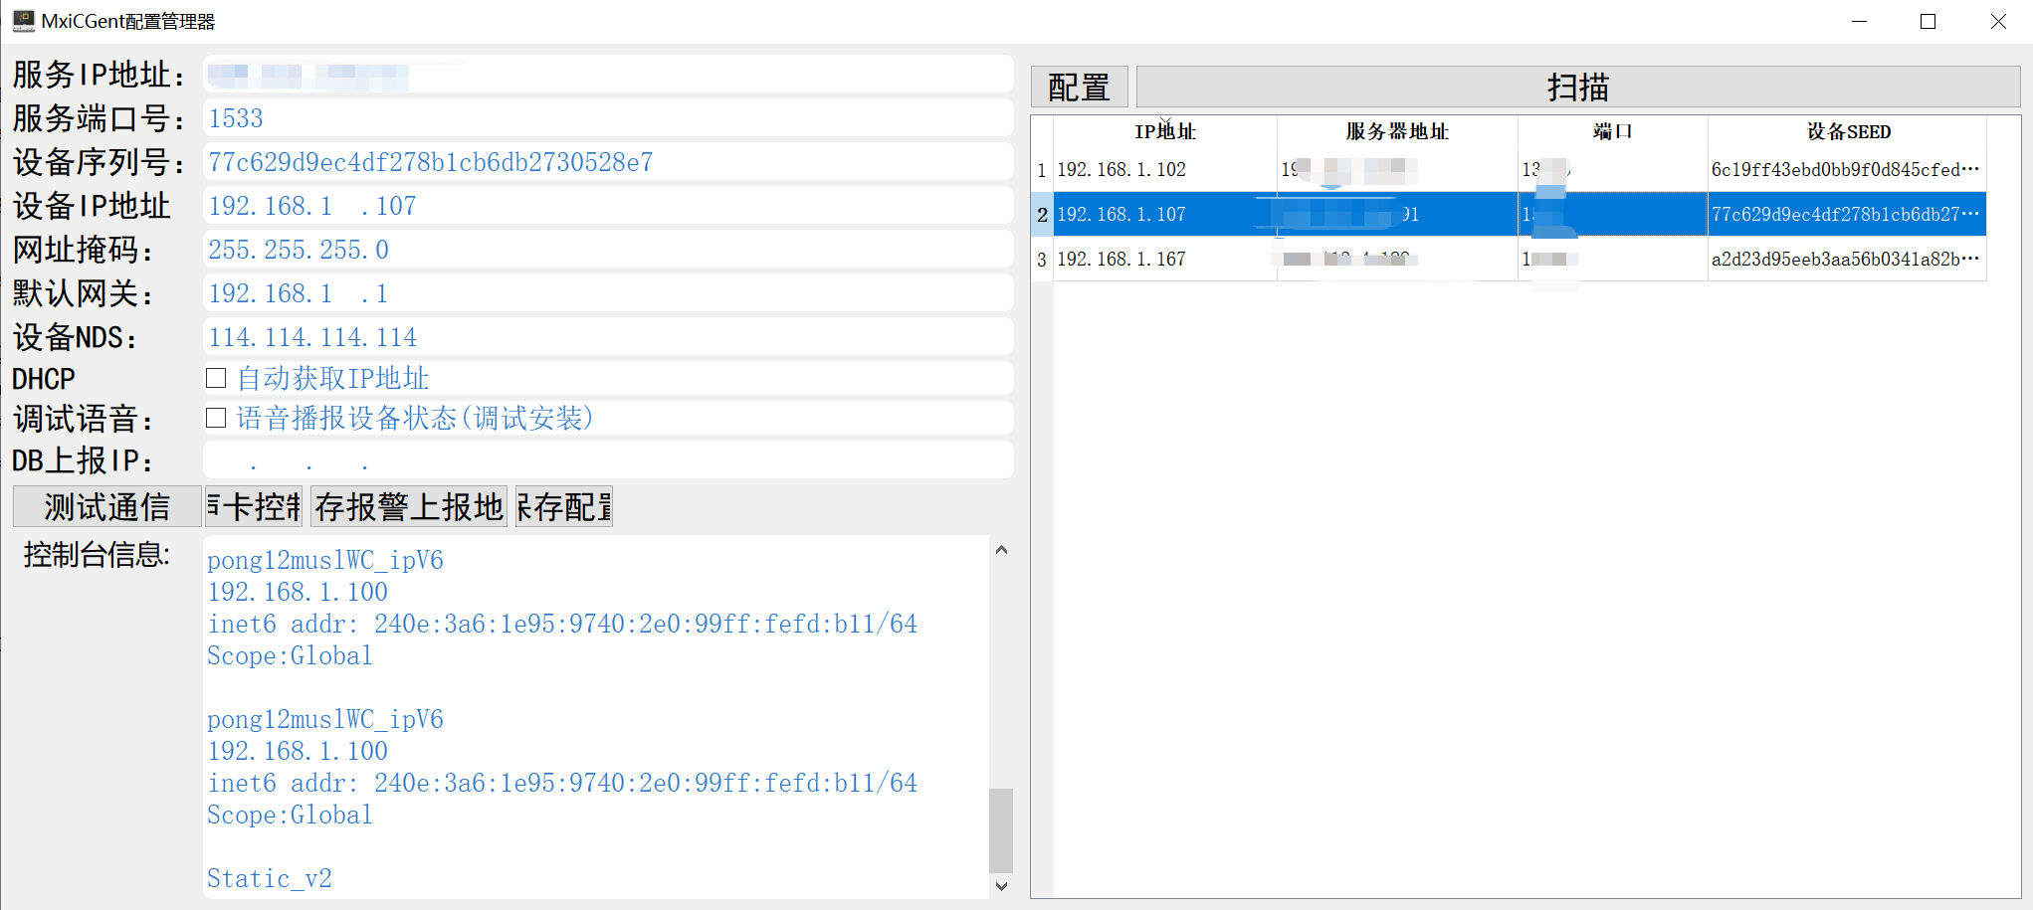Click the 端口 column header
Screen dimensions: 2033x910
tap(1612, 132)
